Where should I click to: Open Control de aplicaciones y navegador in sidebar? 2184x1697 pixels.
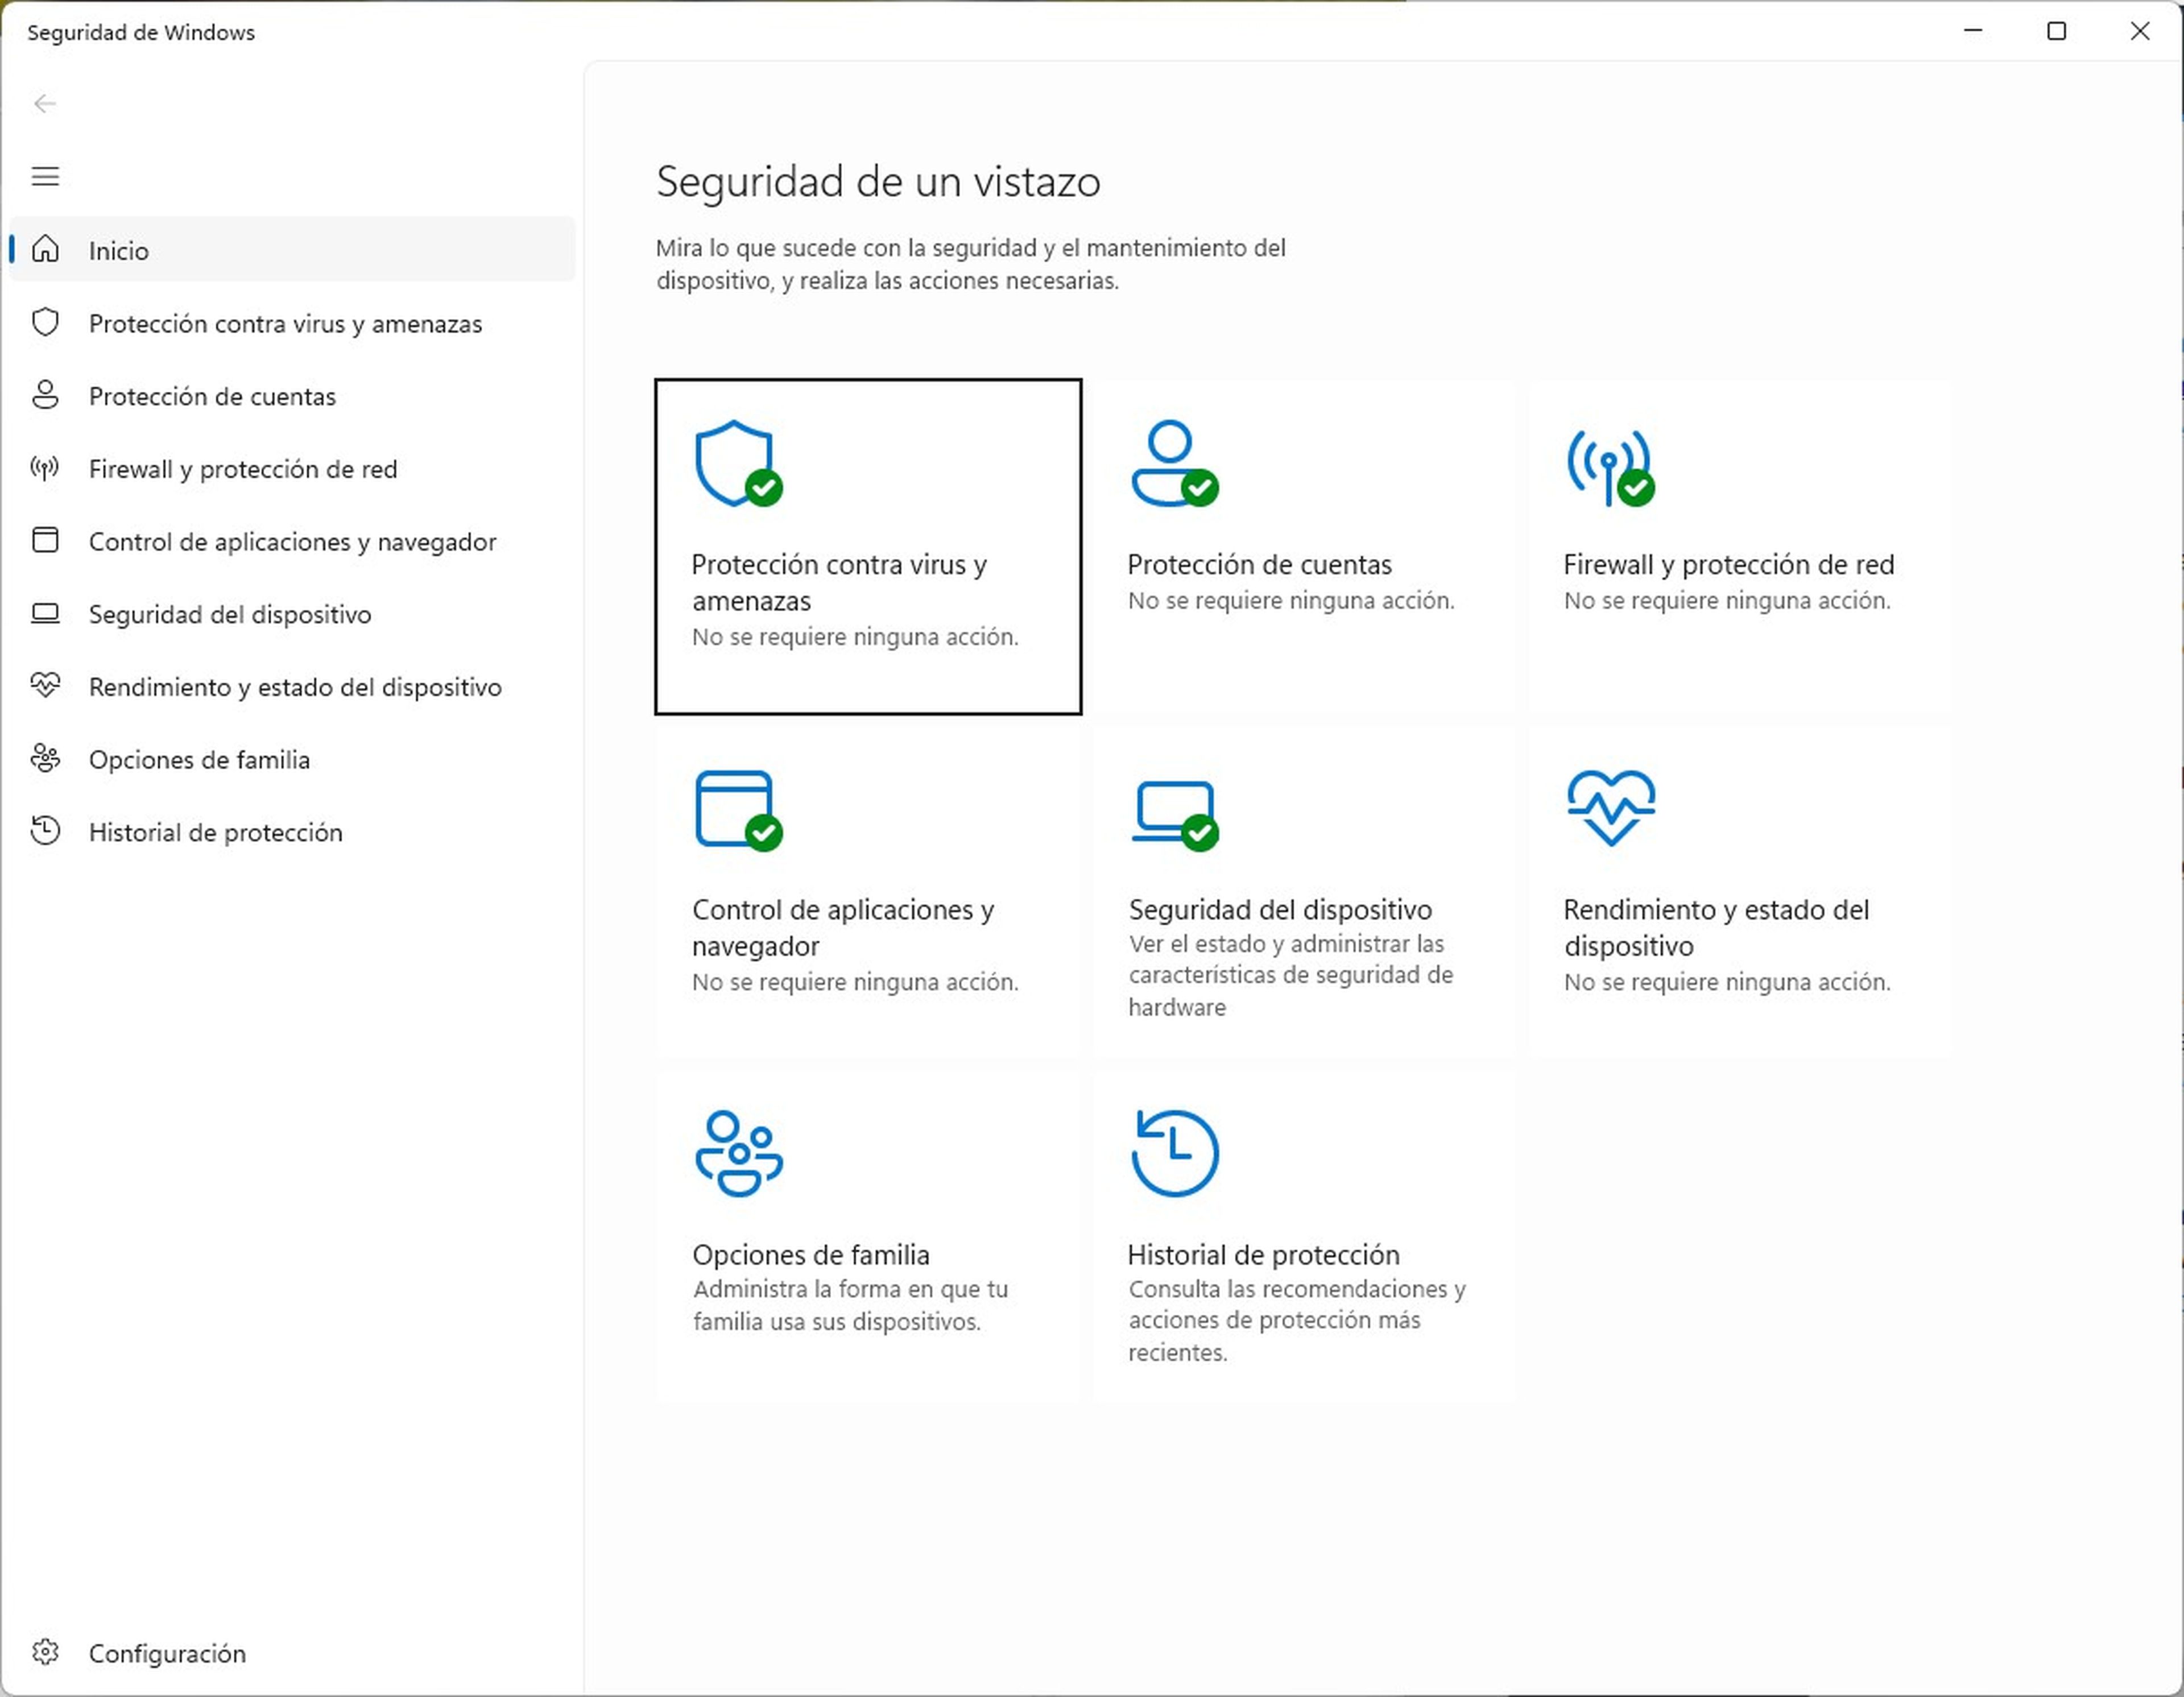tap(292, 541)
